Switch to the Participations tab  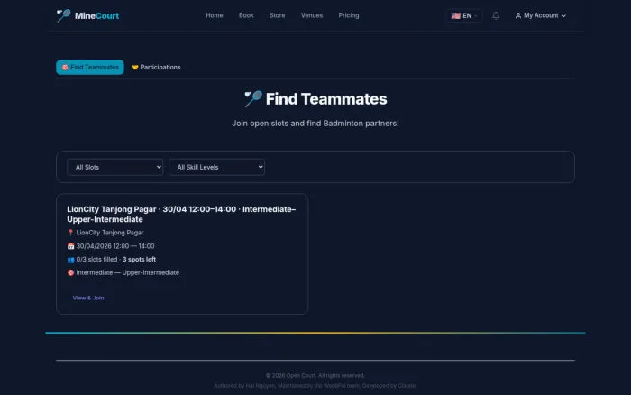[x=156, y=68]
